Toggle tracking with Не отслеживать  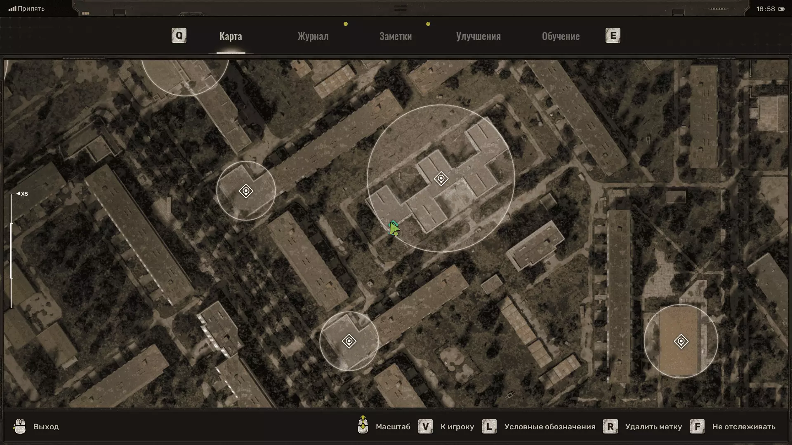[x=743, y=427]
